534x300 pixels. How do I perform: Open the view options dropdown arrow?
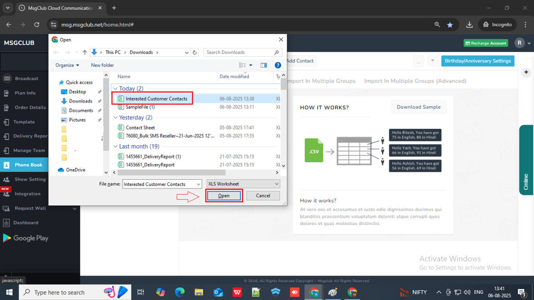coord(251,65)
